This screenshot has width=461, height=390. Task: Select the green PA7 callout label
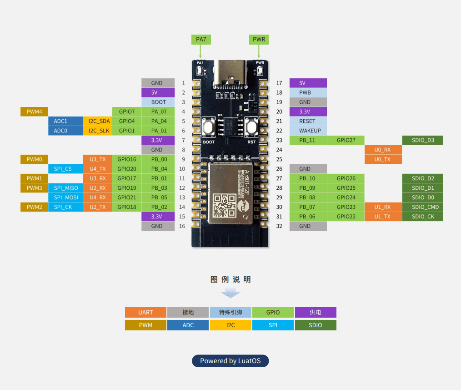(201, 40)
